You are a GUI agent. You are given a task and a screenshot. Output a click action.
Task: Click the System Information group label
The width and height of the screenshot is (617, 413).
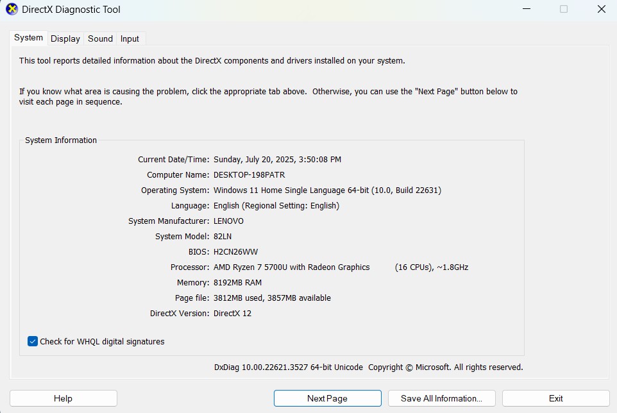61,140
